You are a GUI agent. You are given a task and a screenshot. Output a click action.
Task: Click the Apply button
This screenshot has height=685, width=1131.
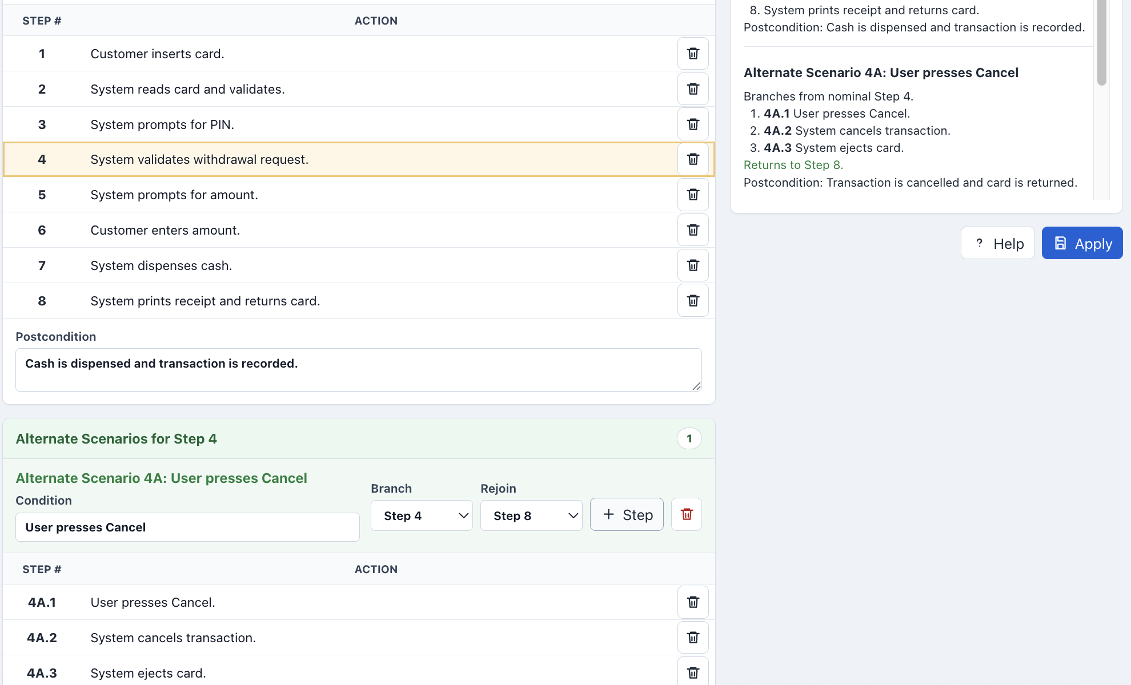coord(1082,243)
